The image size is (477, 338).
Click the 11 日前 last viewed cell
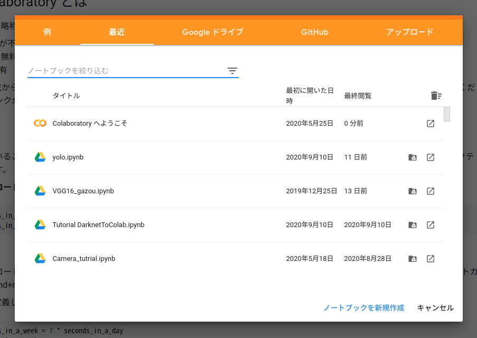356,157
